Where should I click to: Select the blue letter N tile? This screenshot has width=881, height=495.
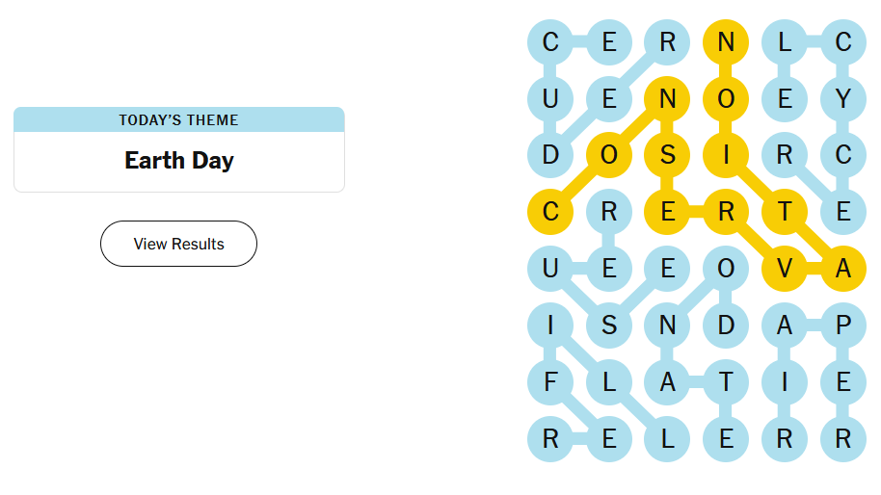pos(667,326)
